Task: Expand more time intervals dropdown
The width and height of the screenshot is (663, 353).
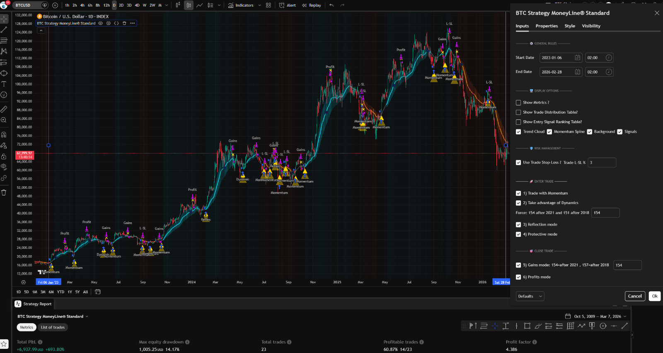Action: click(167, 5)
